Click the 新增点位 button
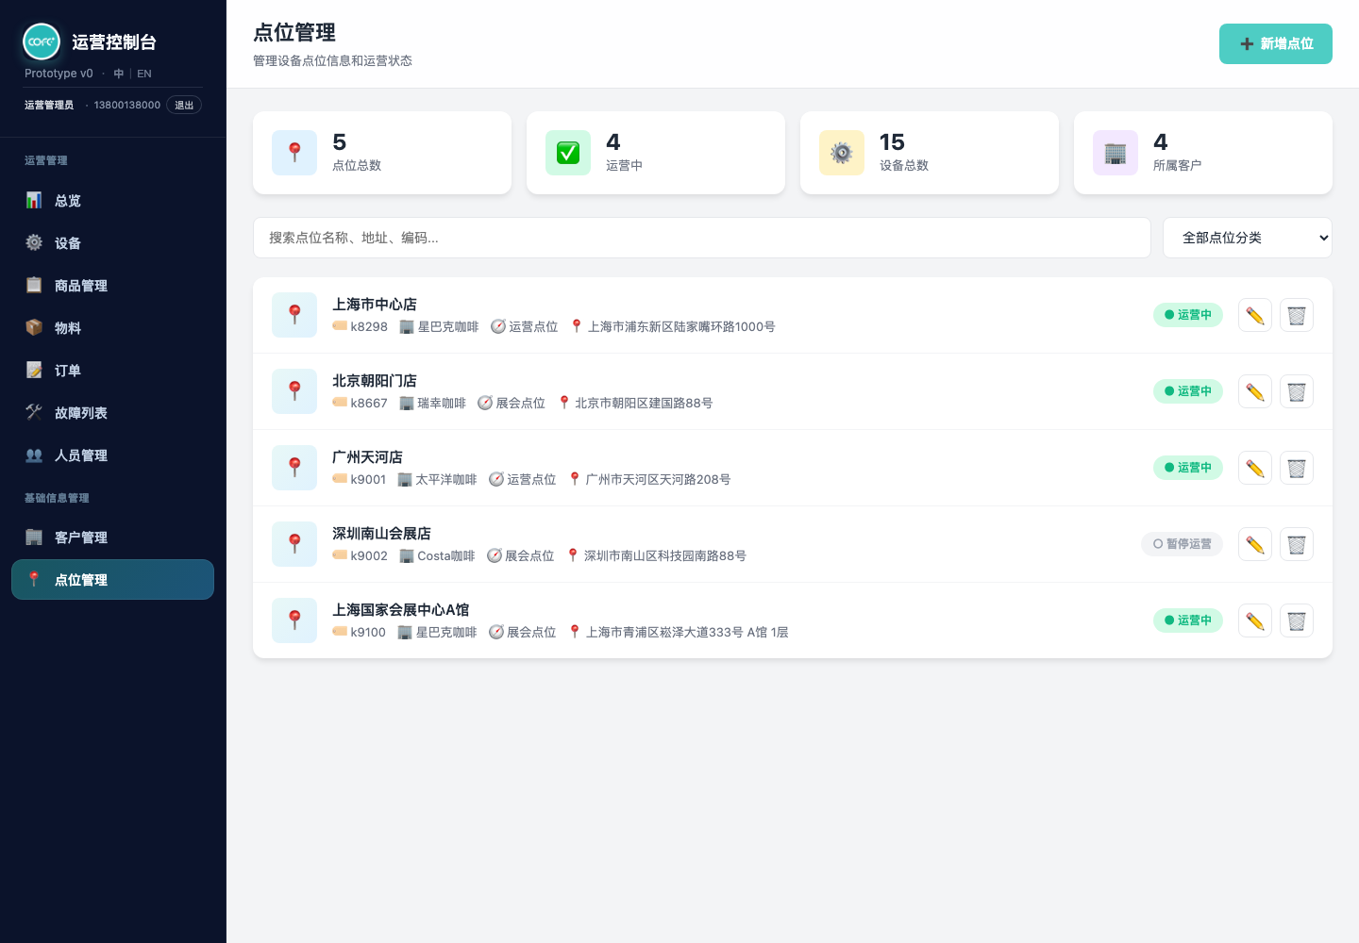 point(1276,43)
